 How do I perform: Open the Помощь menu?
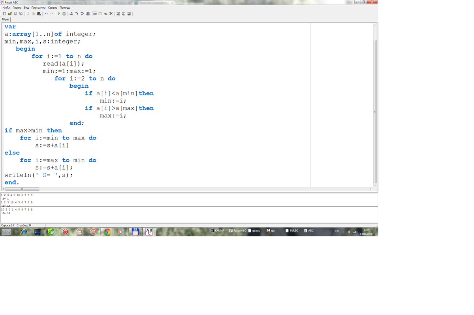tap(65, 8)
